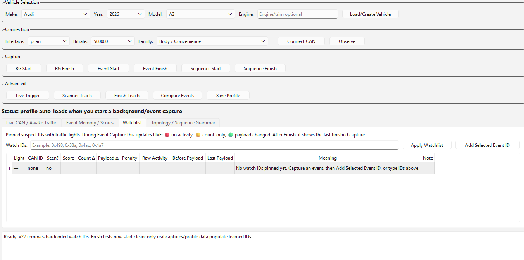Click the Count Δ column header
This screenshot has width=524, height=260.
point(86,158)
